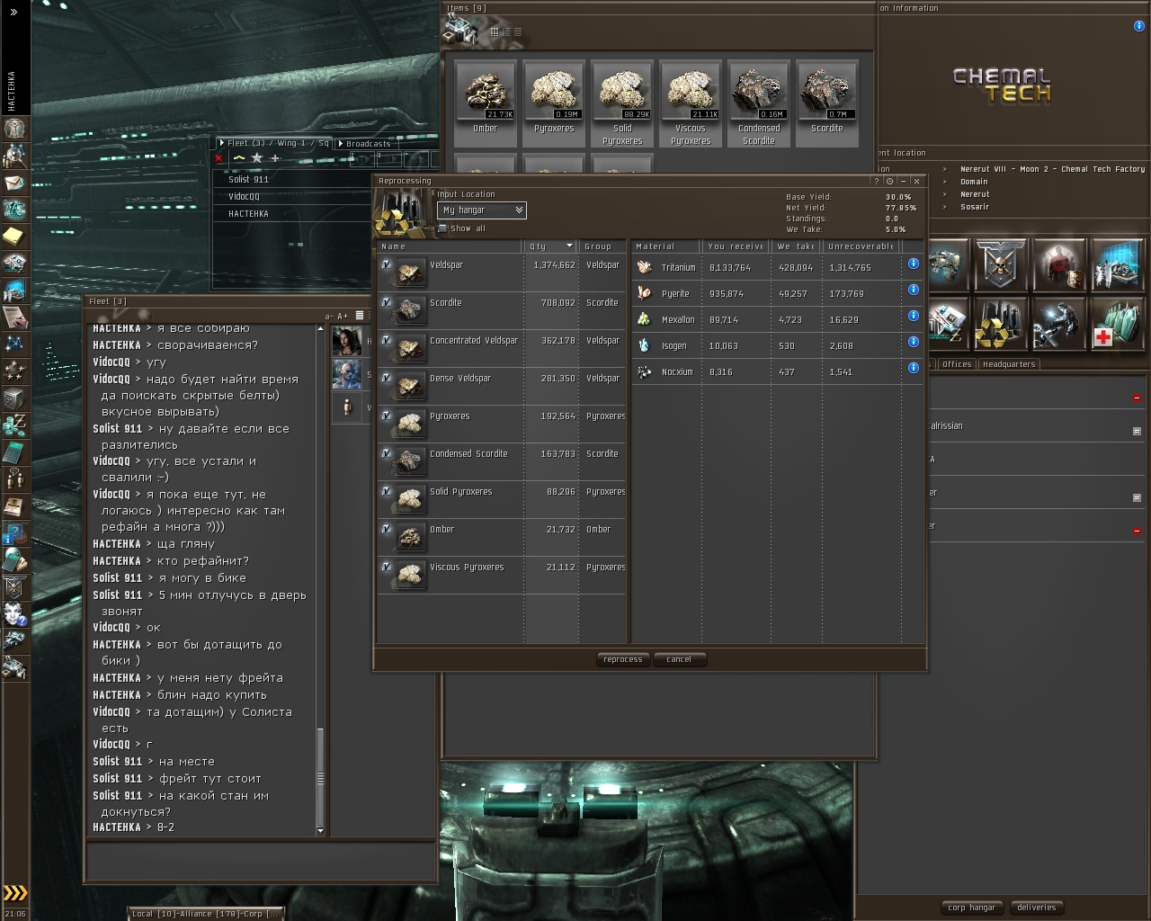Expand the neocom sidebar double arrow
1151x921 pixels.
[14, 13]
